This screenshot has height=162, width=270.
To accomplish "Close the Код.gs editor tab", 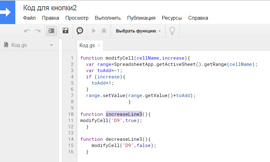I will pos(99,46).
